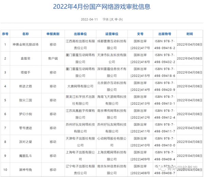Select the game name 盒裂变
The image size is (204, 177).
[26, 58]
